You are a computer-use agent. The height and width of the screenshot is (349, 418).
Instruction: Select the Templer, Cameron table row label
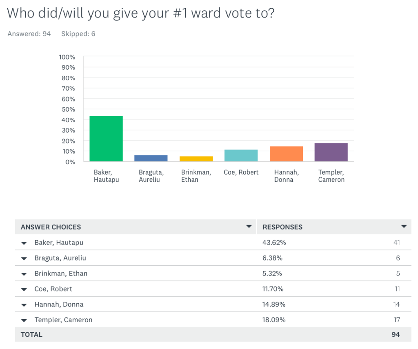[63, 320]
